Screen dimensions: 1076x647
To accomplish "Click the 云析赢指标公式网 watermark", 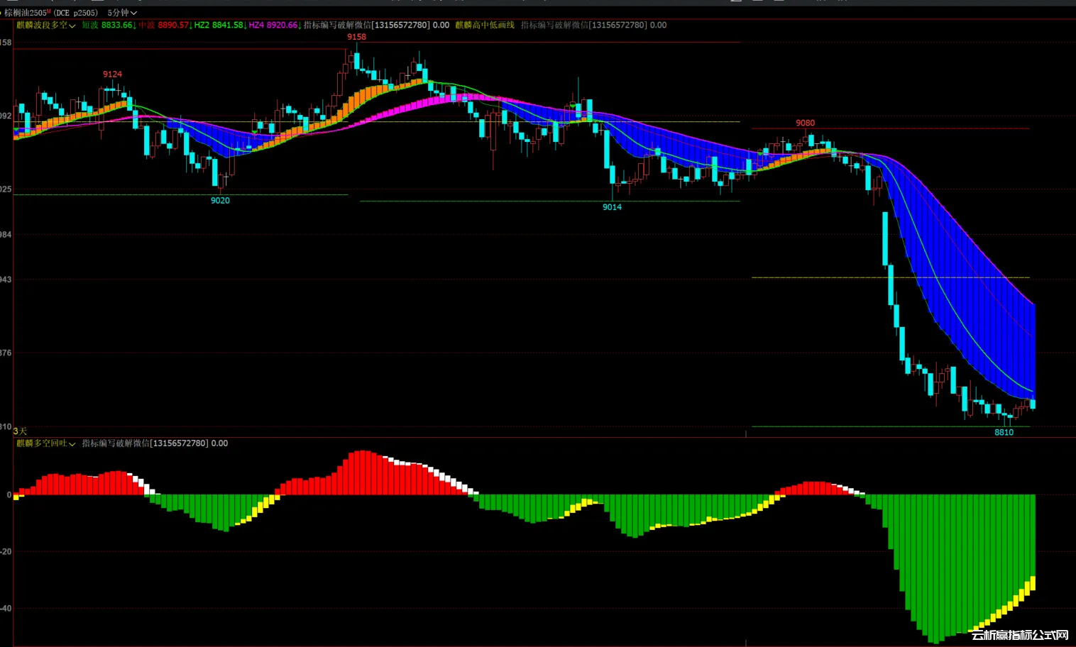I will pos(1020,635).
